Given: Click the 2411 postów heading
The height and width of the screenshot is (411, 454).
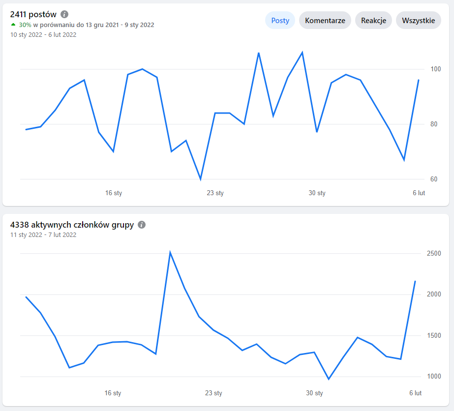Looking at the screenshot, I should [33, 14].
